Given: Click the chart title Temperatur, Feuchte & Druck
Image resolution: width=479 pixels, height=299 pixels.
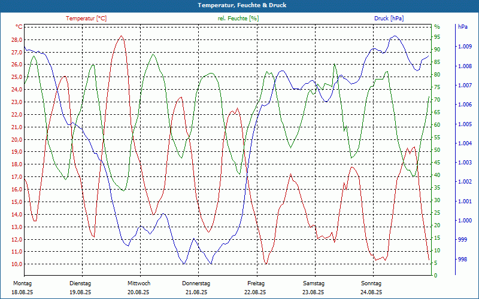Looking at the screenshot, I should pyautogui.click(x=239, y=5).
